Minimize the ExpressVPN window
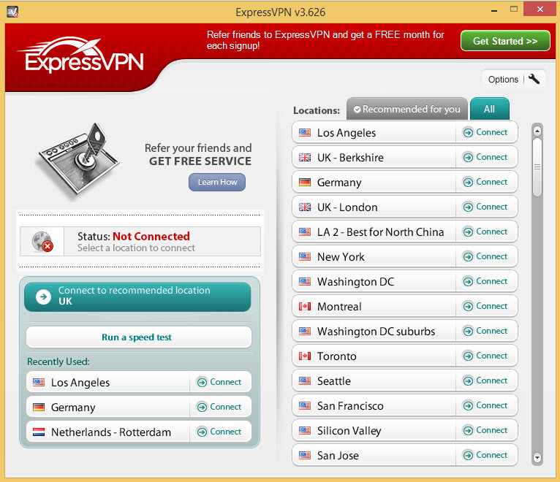This screenshot has height=482, width=560. (494, 11)
